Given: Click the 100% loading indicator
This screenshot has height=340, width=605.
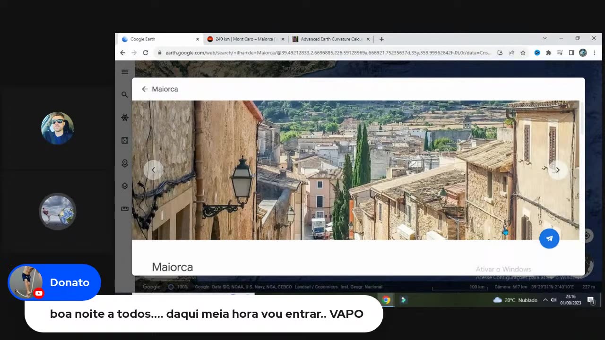Looking at the screenshot, I should (178, 287).
